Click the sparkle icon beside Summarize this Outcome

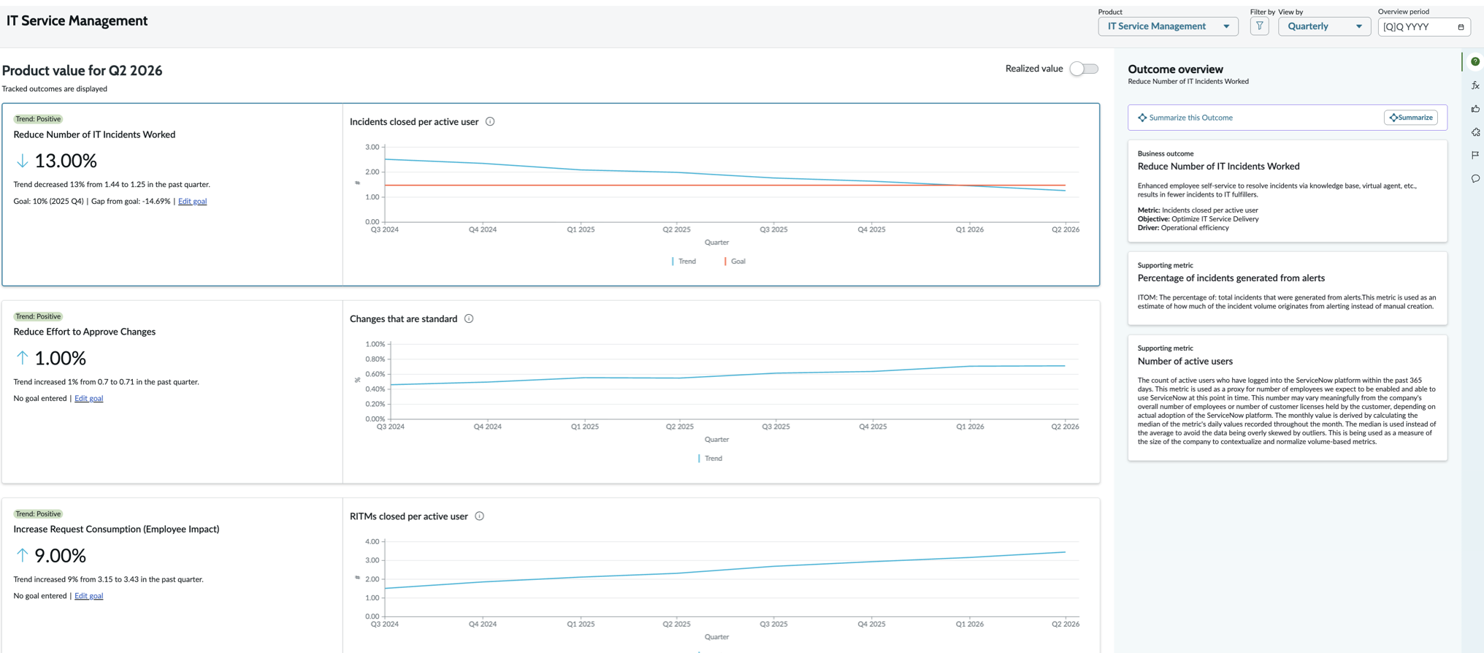[x=1142, y=118]
